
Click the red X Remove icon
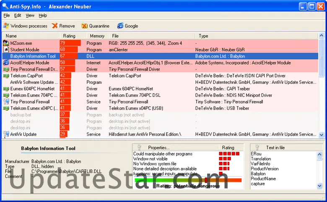coord(55,26)
